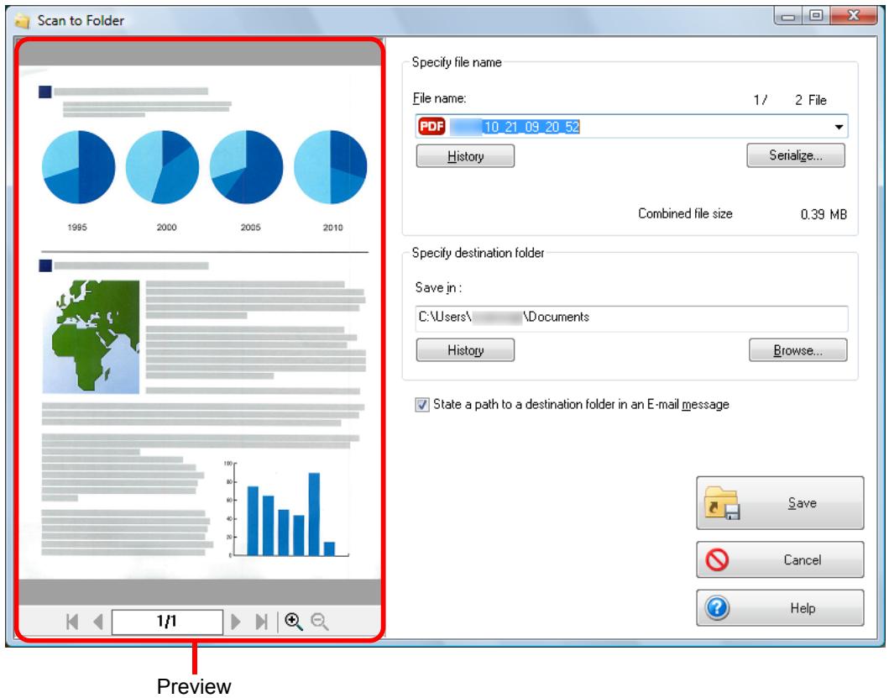Close the Scan to Folder window
The height and width of the screenshot is (698, 889).
click(x=853, y=16)
